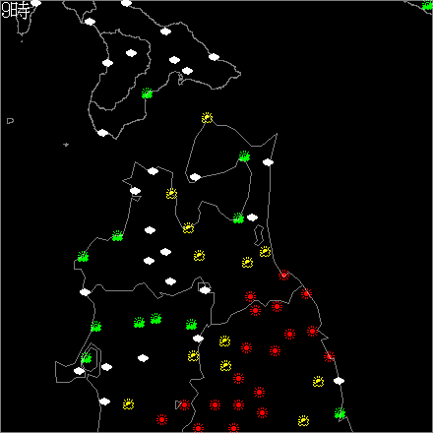Screen dimensions: 433x433
Task: Click white cloud icon at Hokkaido's southern tip
Action: 102,133
